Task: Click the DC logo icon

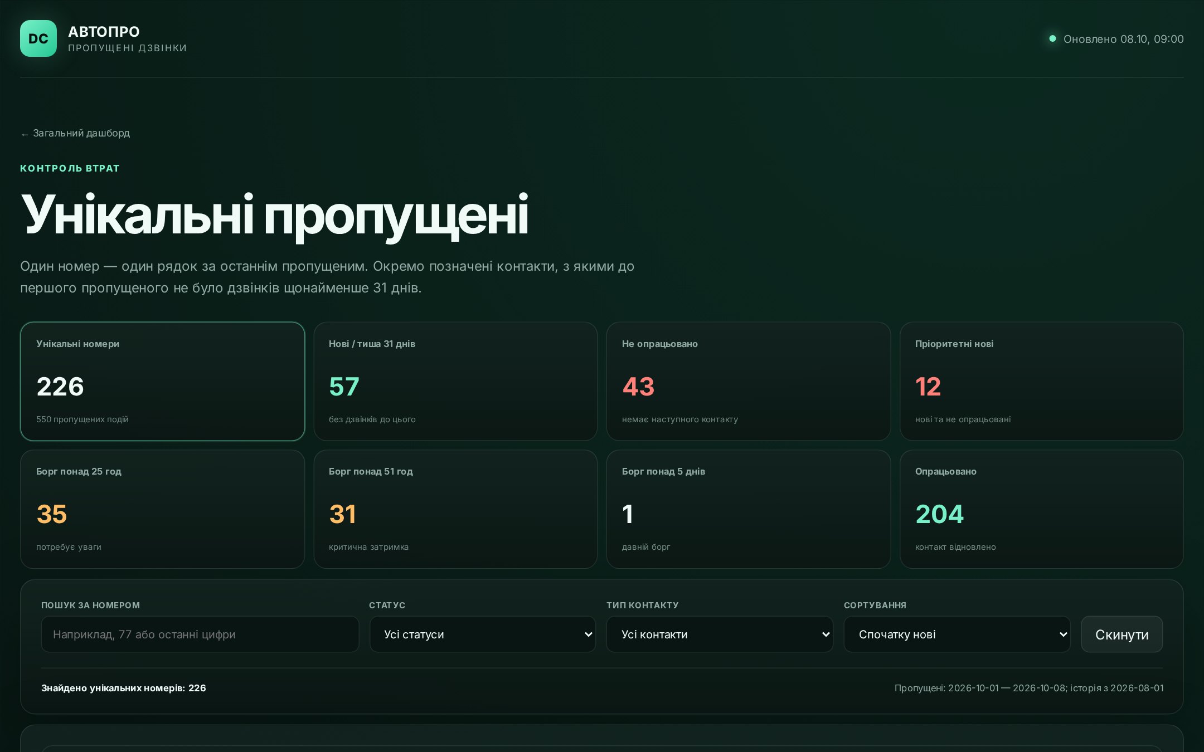Action: point(38,38)
